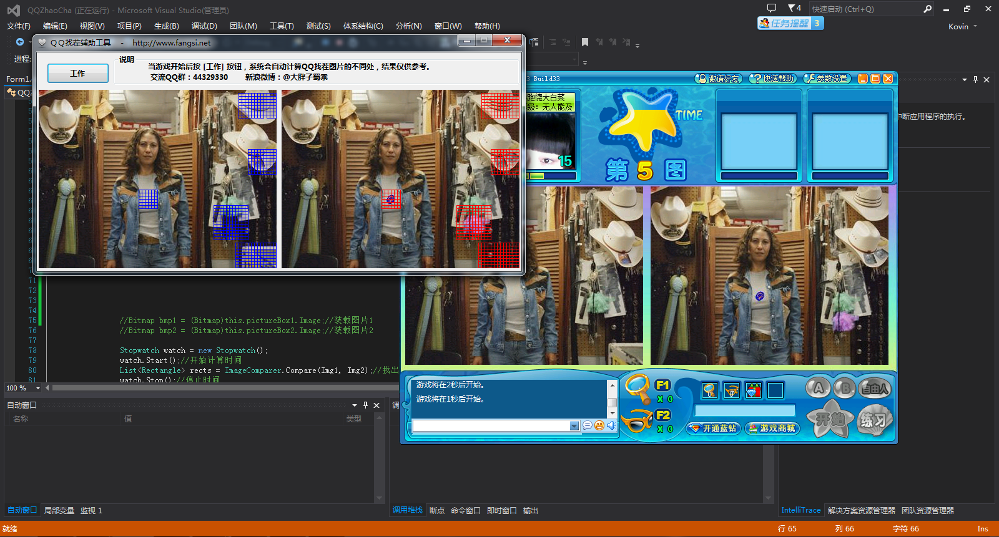Open the emoji smiley icon in game chat
999x537 pixels.
tap(599, 425)
